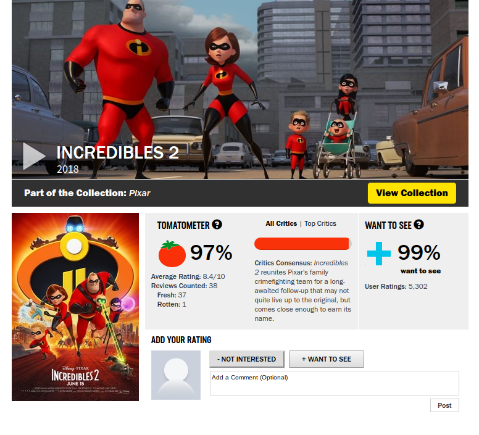Click the Incredibles 2 title text
This screenshot has width=479, height=435.
click(118, 152)
